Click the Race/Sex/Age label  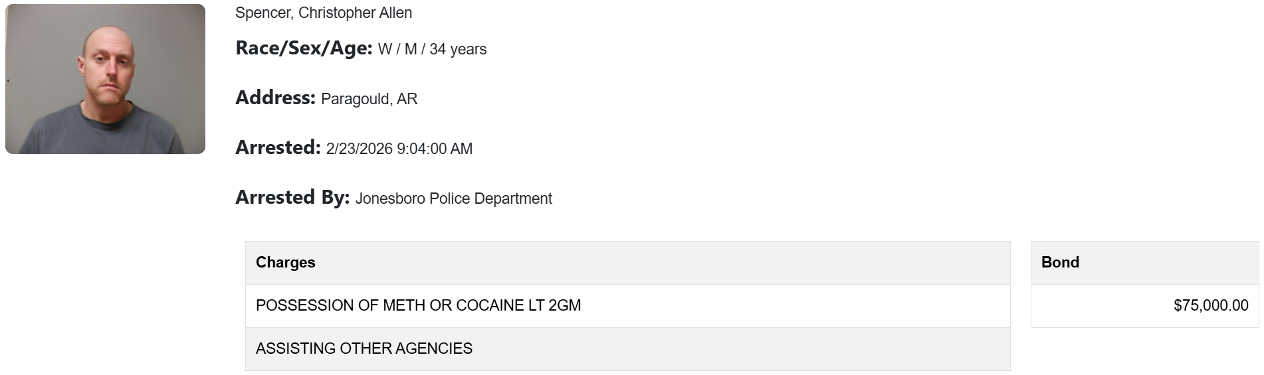tap(304, 48)
